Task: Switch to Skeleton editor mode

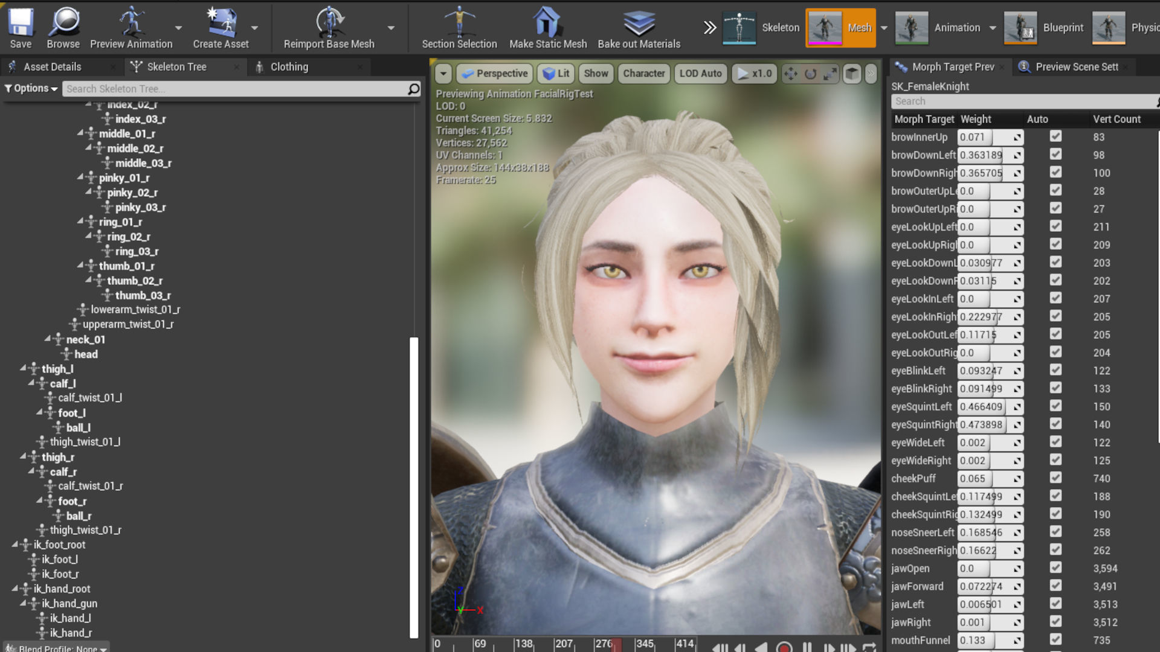Action: point(762,28)
